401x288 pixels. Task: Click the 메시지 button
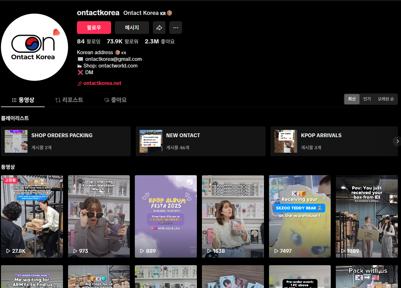point(132,28)
